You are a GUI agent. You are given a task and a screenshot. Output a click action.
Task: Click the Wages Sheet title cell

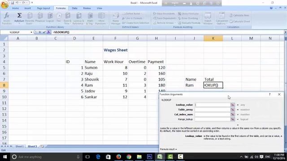coord(116,50)
